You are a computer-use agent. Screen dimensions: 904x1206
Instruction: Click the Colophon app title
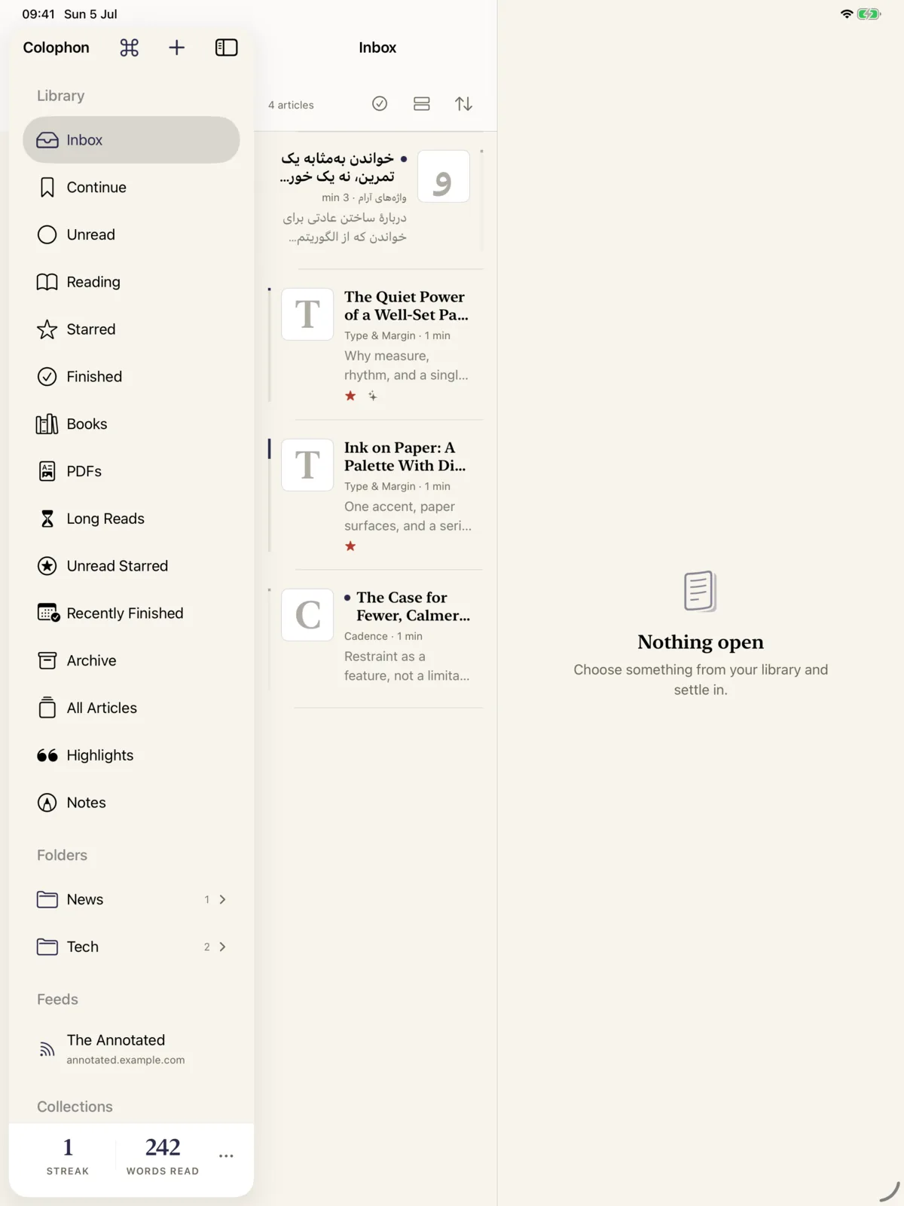(x=56, y=47)
